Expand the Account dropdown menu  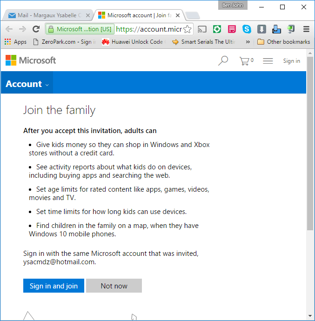(x=27, y=84)
